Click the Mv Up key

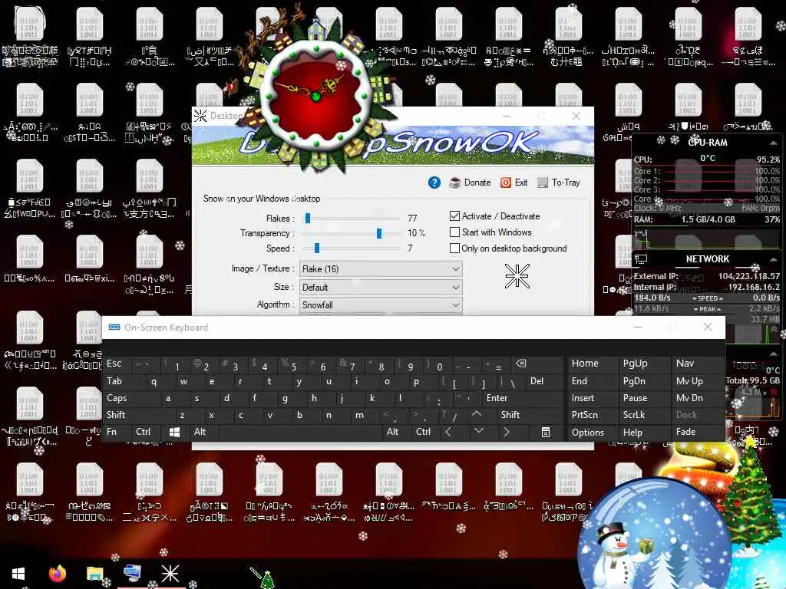pyautogui.click(x=697, y=381)
